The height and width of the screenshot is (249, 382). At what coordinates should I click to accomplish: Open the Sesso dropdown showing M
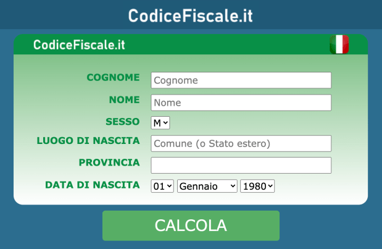pyautogui.click(x=160, y=123)
